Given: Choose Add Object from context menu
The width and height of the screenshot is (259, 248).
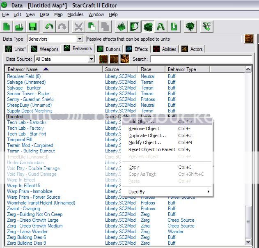Looking at the screenshot, I should pyautogui.click(x=167, y=122).
